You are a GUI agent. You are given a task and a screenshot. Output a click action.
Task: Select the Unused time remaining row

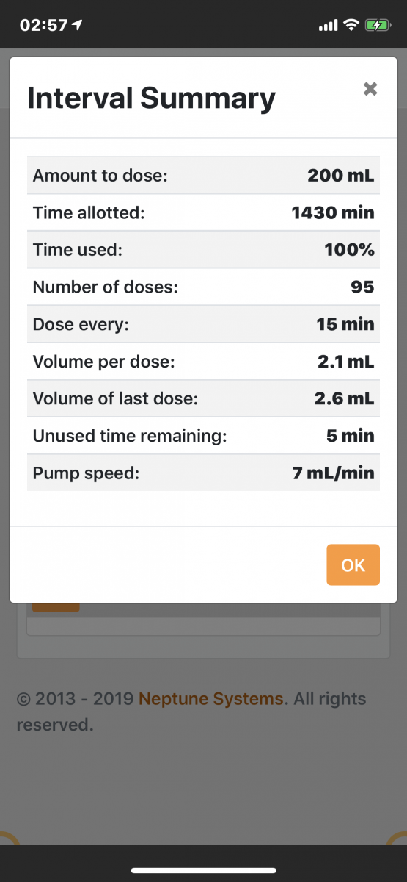(x=203, y=435)
